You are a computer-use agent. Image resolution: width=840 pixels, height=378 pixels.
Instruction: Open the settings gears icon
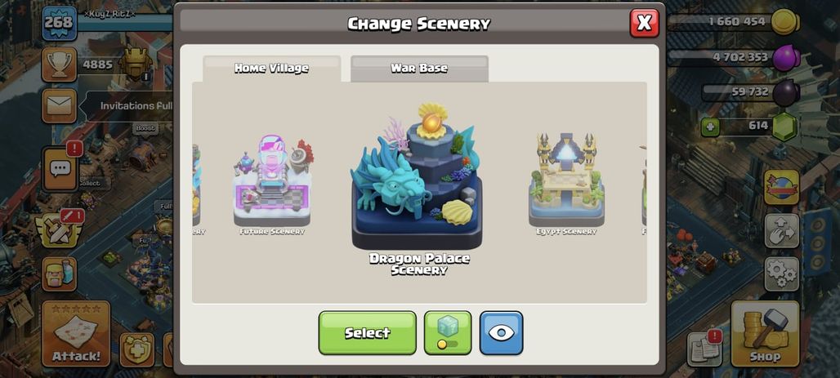coord(782,273)
